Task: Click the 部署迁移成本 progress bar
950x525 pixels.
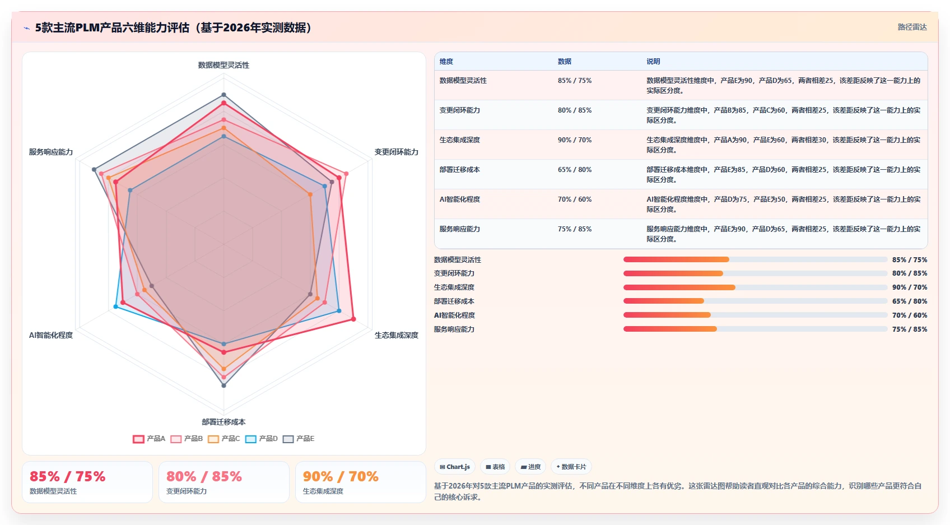Action: point(756,301)
